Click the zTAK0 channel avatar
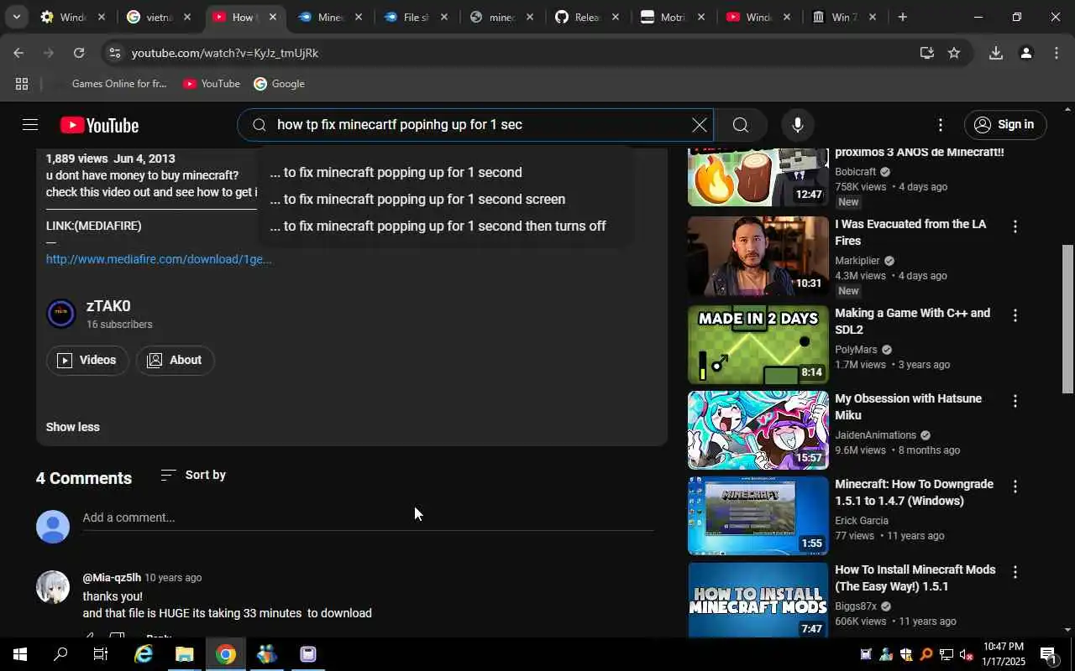The image size is (1075, 671). pos(61,314)
